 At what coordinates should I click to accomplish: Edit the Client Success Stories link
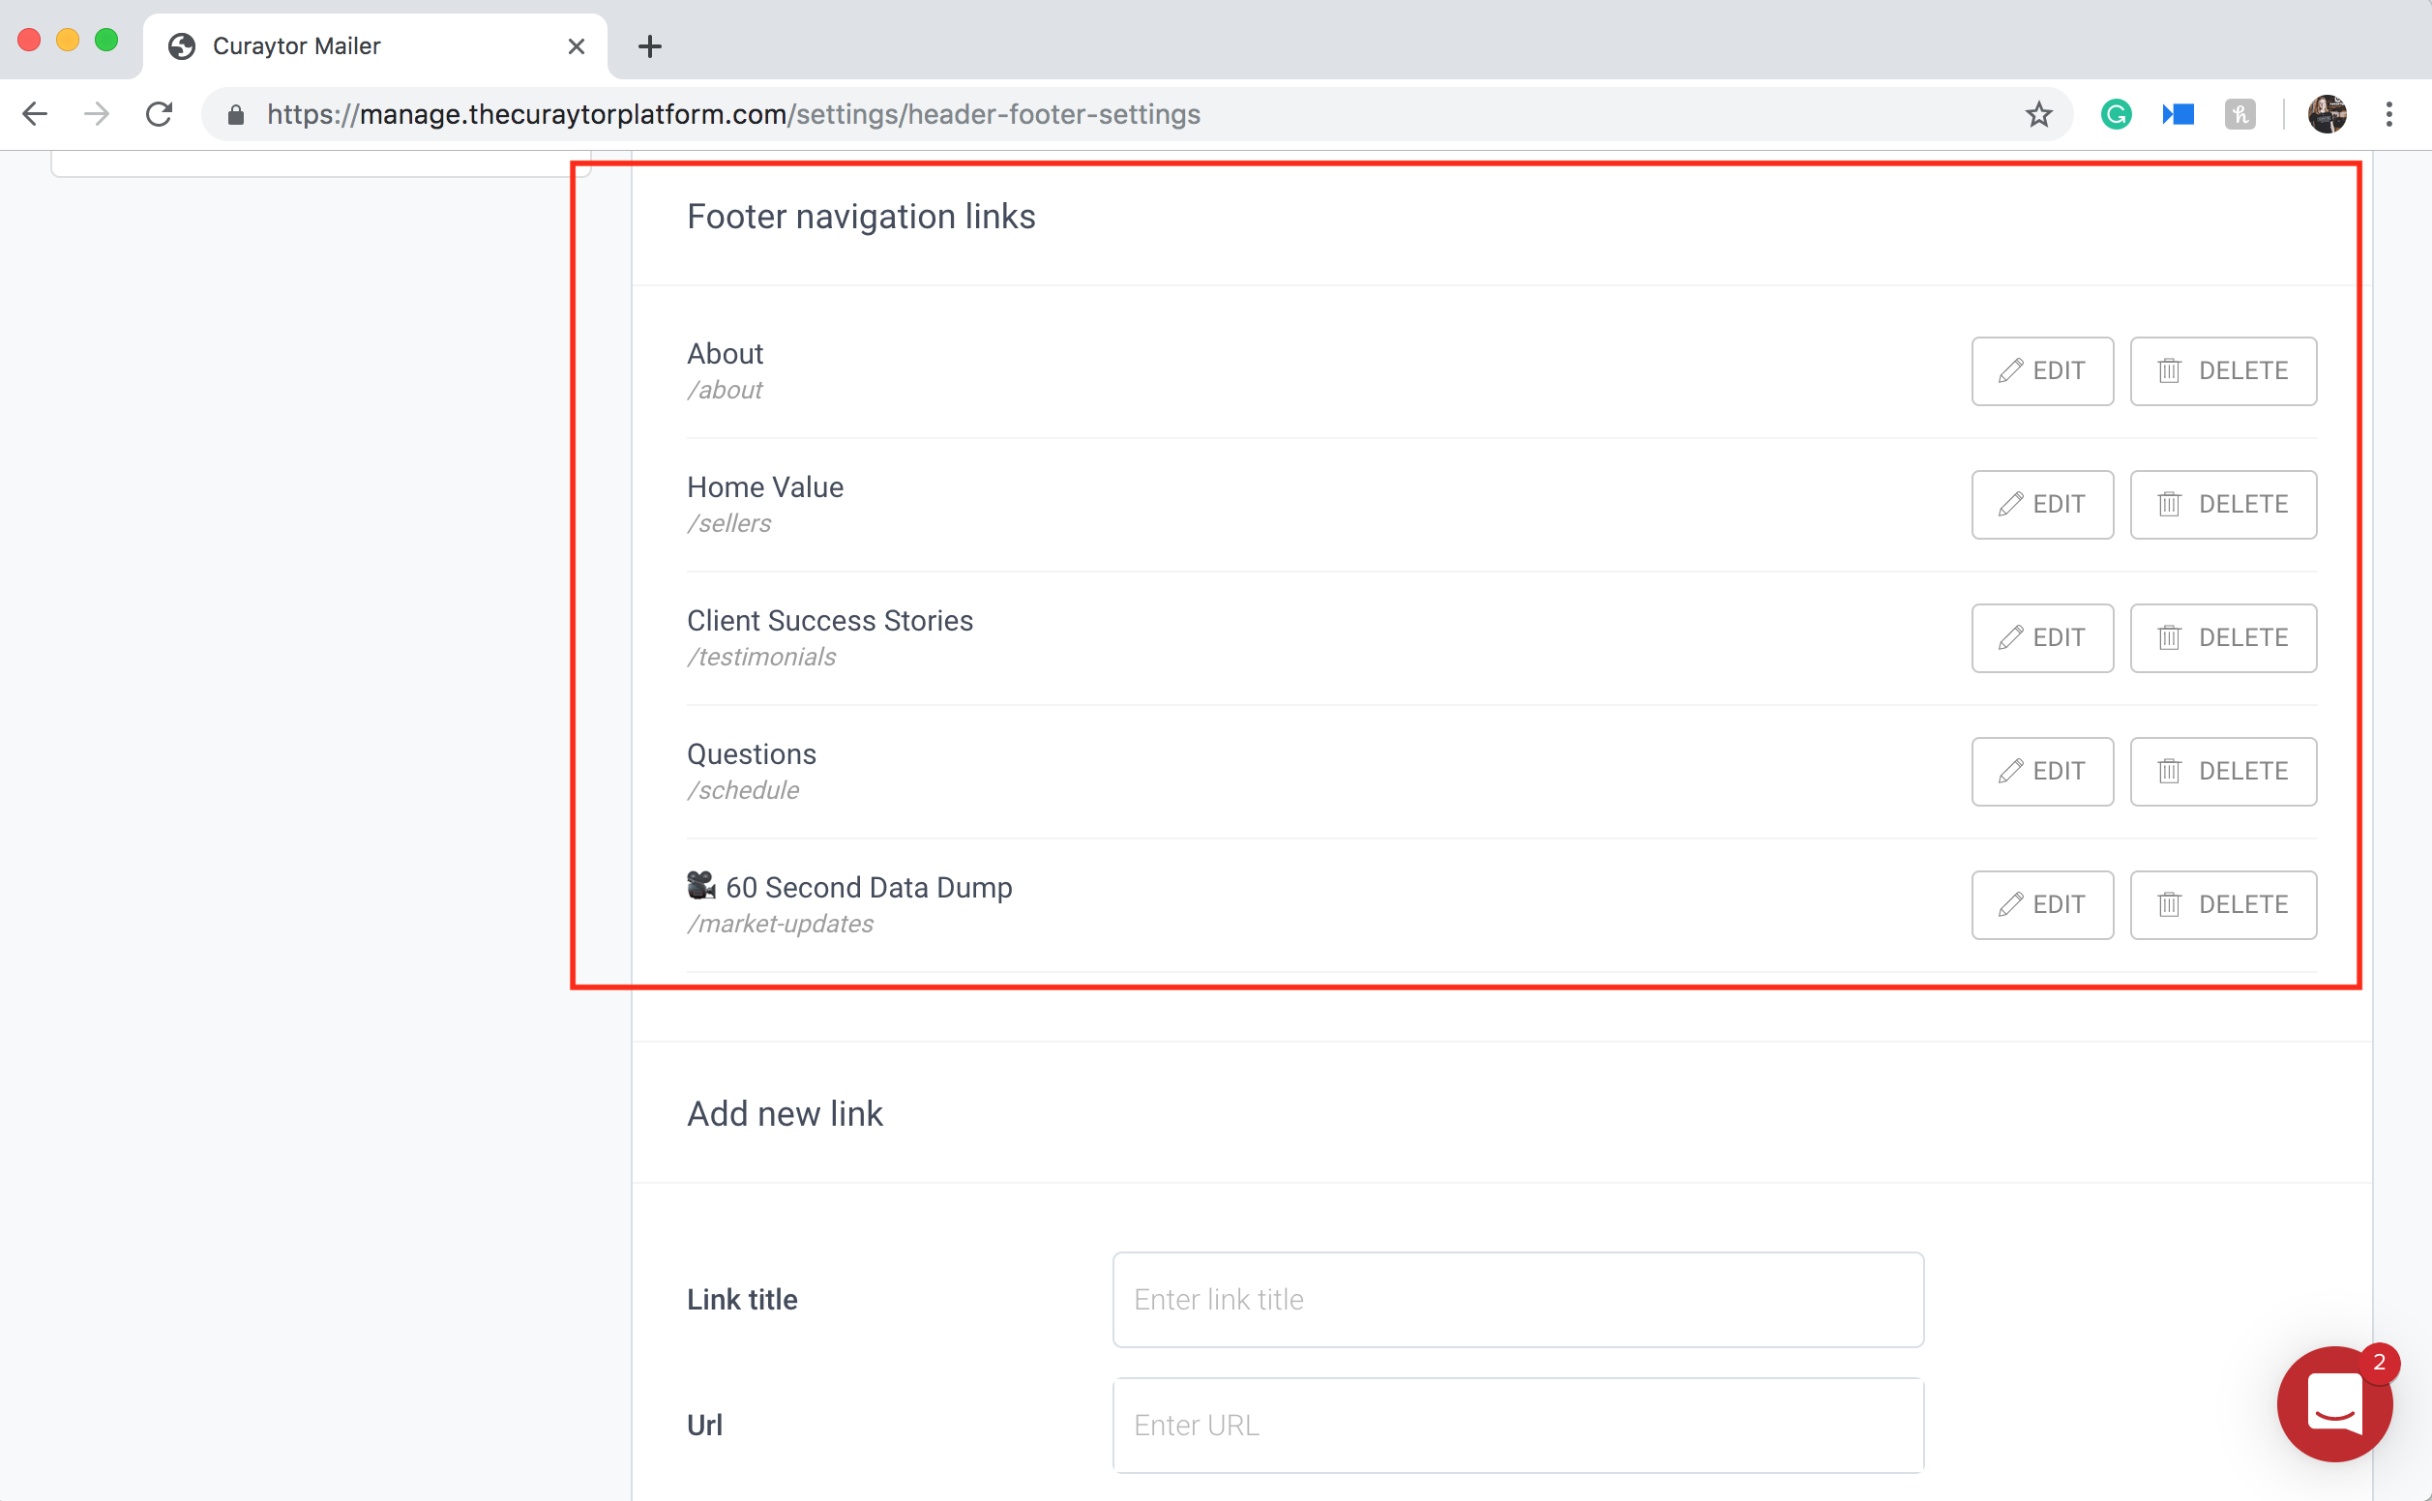click(2042, 638)
